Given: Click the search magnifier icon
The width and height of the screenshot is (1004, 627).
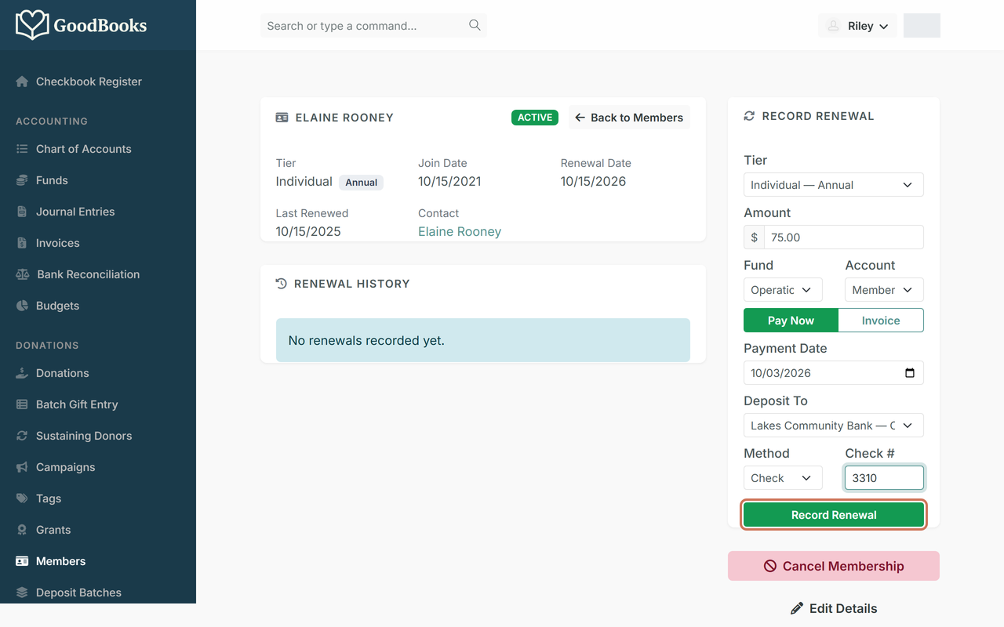Looking at the screenshot, I should coord(475,25).
